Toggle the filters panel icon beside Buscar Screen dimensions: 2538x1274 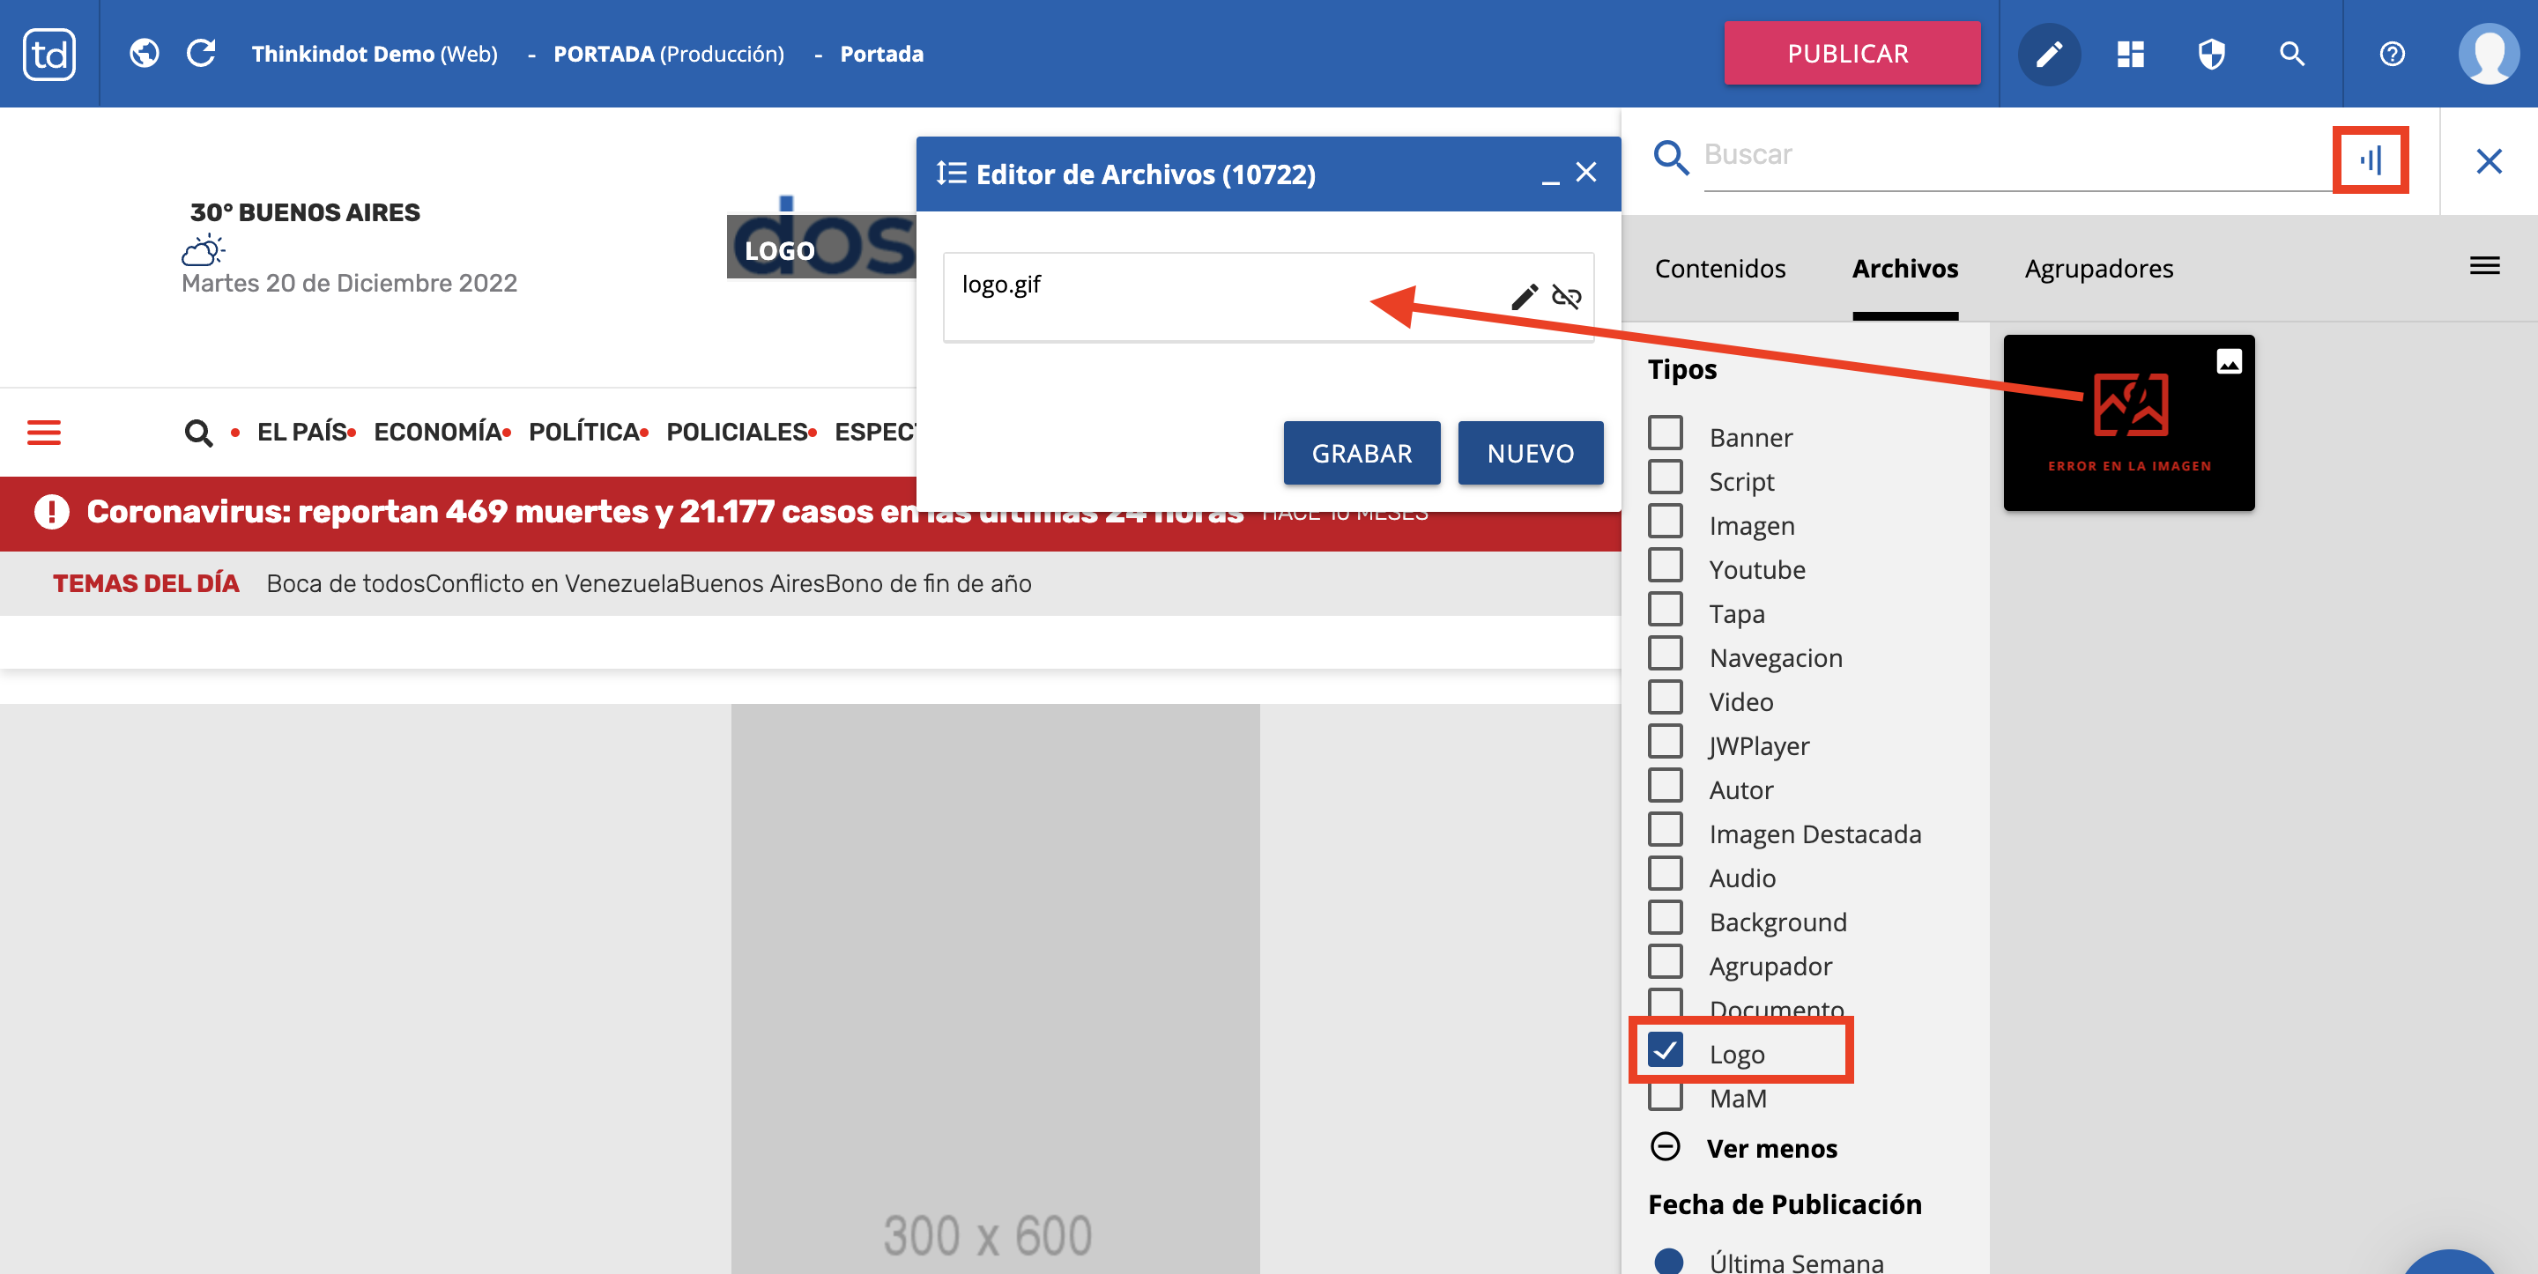pos(2371,159)
